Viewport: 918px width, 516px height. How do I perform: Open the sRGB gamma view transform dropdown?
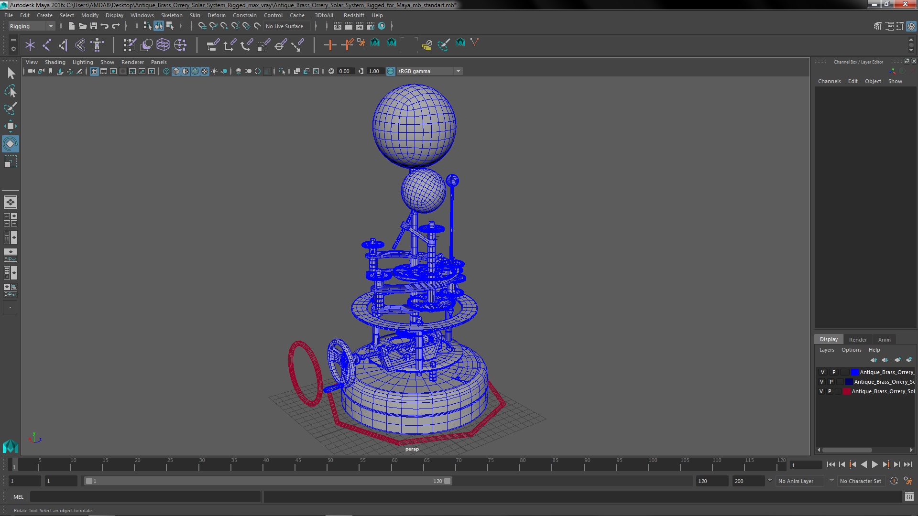pyautogui.click(x=429, y=71)
